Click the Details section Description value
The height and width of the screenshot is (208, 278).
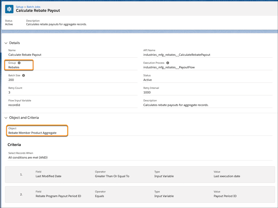point(176,105)
